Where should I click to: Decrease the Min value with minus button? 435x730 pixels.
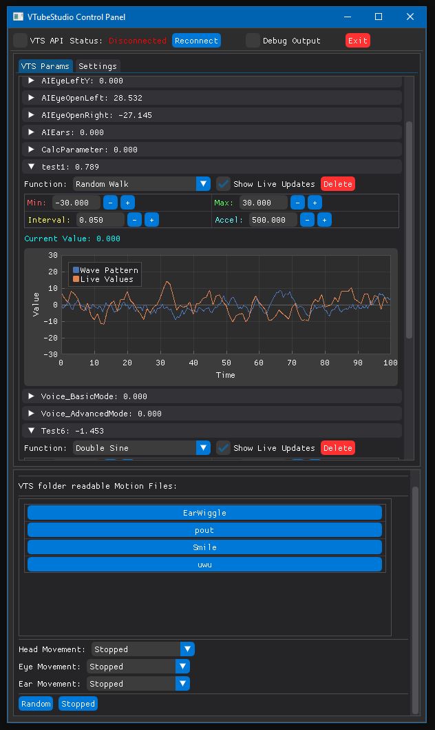110,203
